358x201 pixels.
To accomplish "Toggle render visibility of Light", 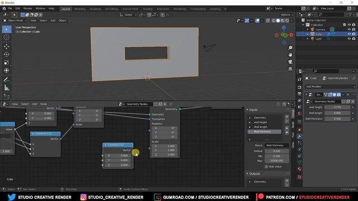I will (x=354, y=39).
